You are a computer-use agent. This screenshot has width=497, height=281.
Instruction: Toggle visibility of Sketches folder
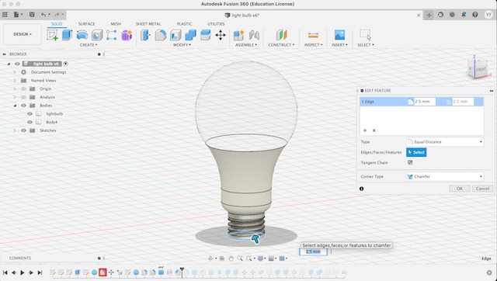(x=23, y=130)
